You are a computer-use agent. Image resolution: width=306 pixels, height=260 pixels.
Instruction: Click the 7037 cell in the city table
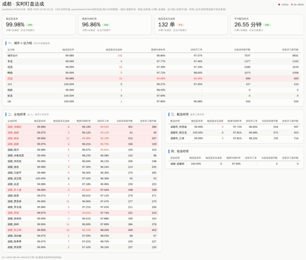click(x=247, y=56)
